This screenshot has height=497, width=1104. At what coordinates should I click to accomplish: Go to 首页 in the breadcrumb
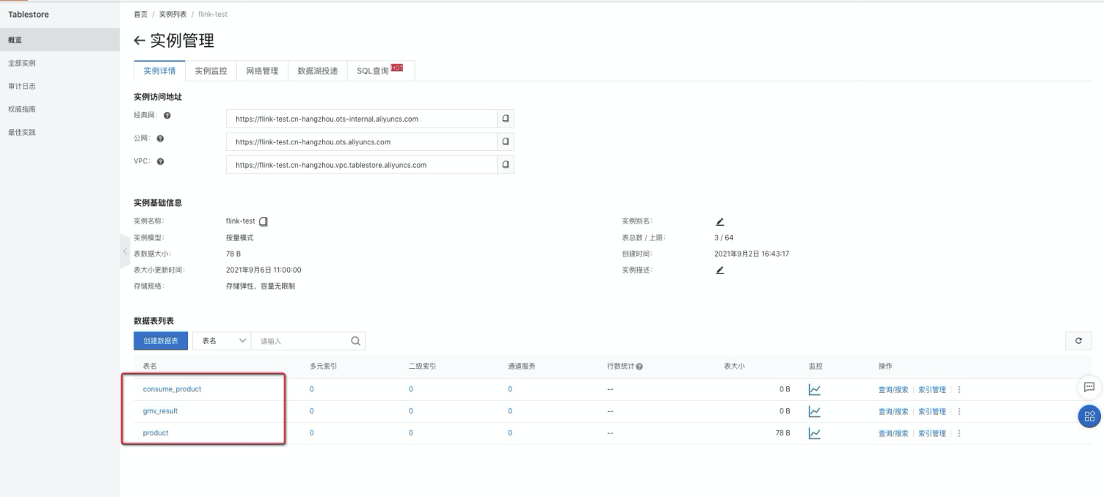point(140,15)
